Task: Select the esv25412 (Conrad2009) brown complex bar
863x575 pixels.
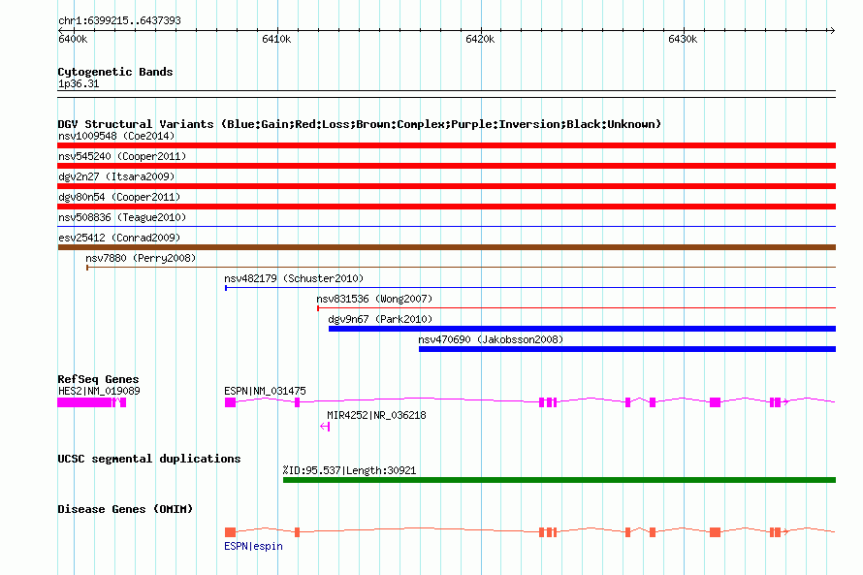Action: click(446, 247)
